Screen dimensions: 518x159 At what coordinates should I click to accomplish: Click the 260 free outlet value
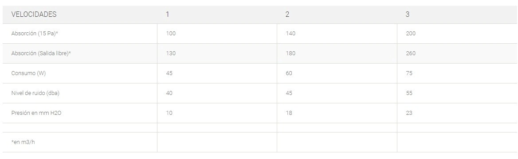pos(411,53)
